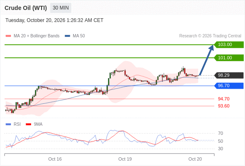Click the Research Trading Central copyright text
This screenshot has width=245, height=166.
click(210, 36)
